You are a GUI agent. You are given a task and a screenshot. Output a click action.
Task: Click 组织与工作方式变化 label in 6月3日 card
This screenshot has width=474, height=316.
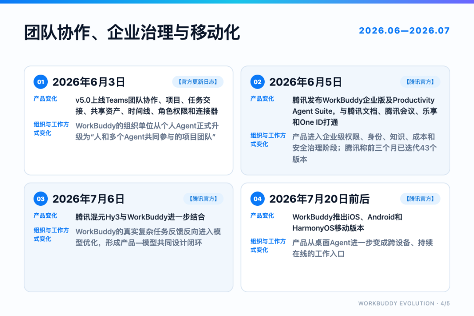click(51, 129)
